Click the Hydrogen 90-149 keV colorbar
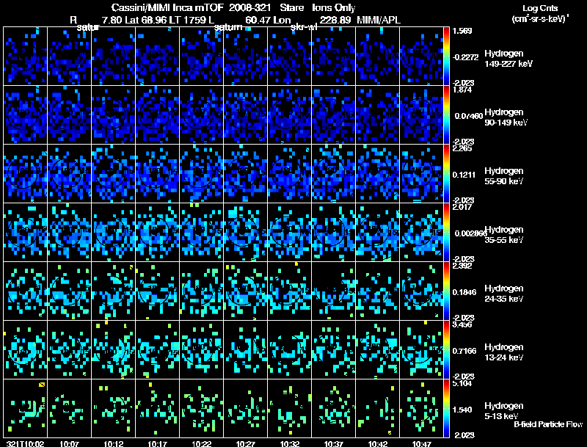 [446, 115]
